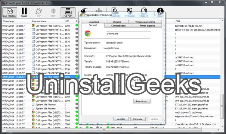The image size is (226, 134).
Task: Click the horizontal scrollbar right arrow
Action: tap(219, 130)
